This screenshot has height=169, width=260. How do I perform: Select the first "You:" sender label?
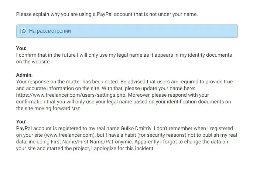[21, 48]
